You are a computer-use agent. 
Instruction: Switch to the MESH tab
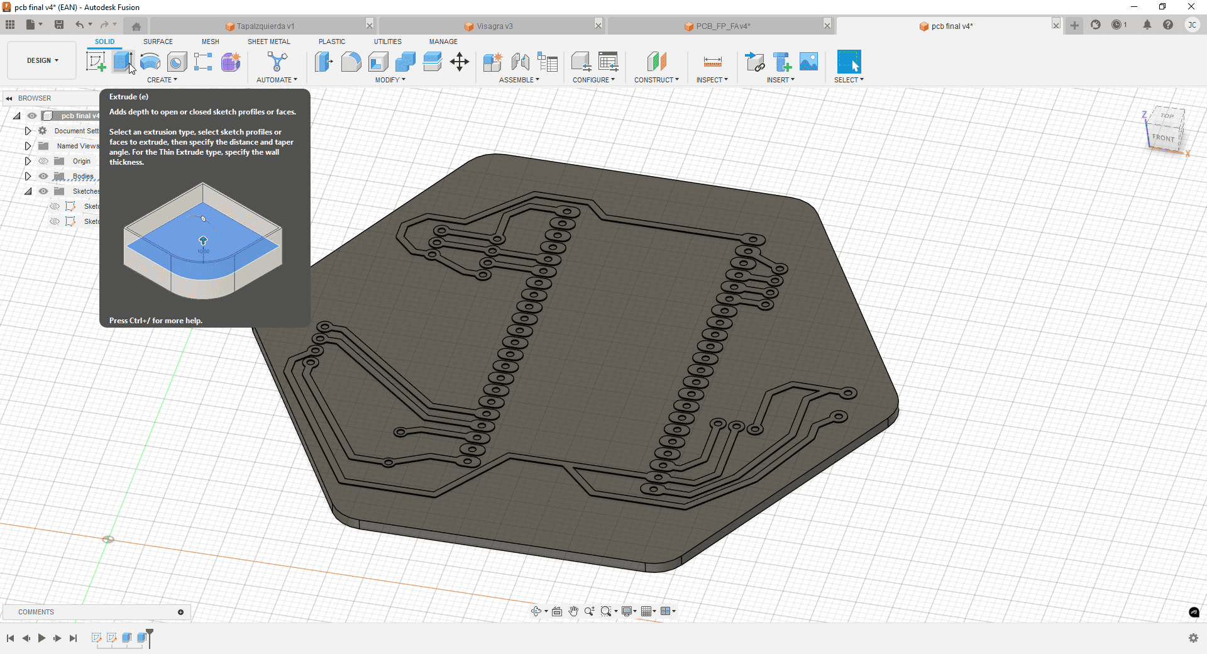(211, 42)
